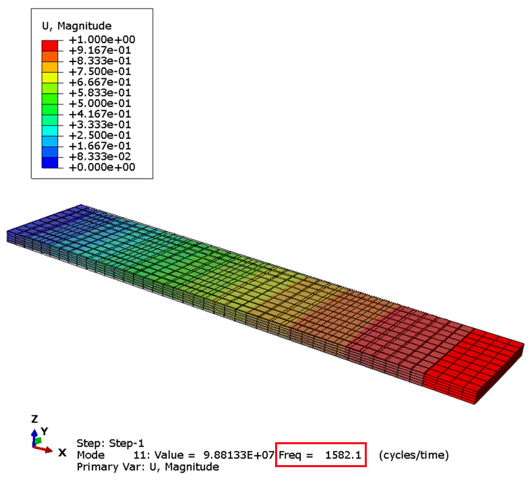The image size is (532, 484).
Task: Click the 'Step: Step-1' state label
Action: 111,444
